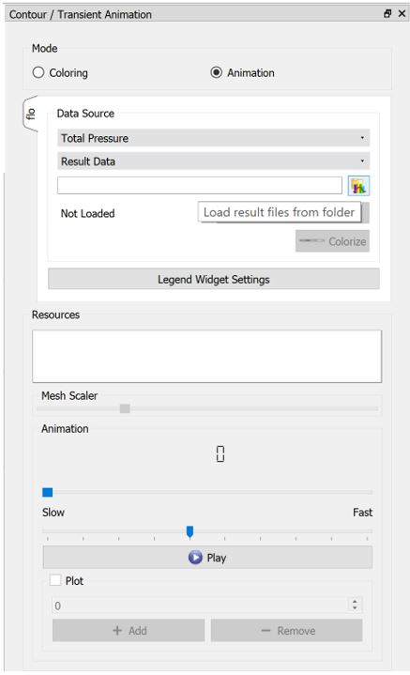This screenshot has width=410, height=675.
Task: Select the Animation radio button
Action: (x=216, y=72)
